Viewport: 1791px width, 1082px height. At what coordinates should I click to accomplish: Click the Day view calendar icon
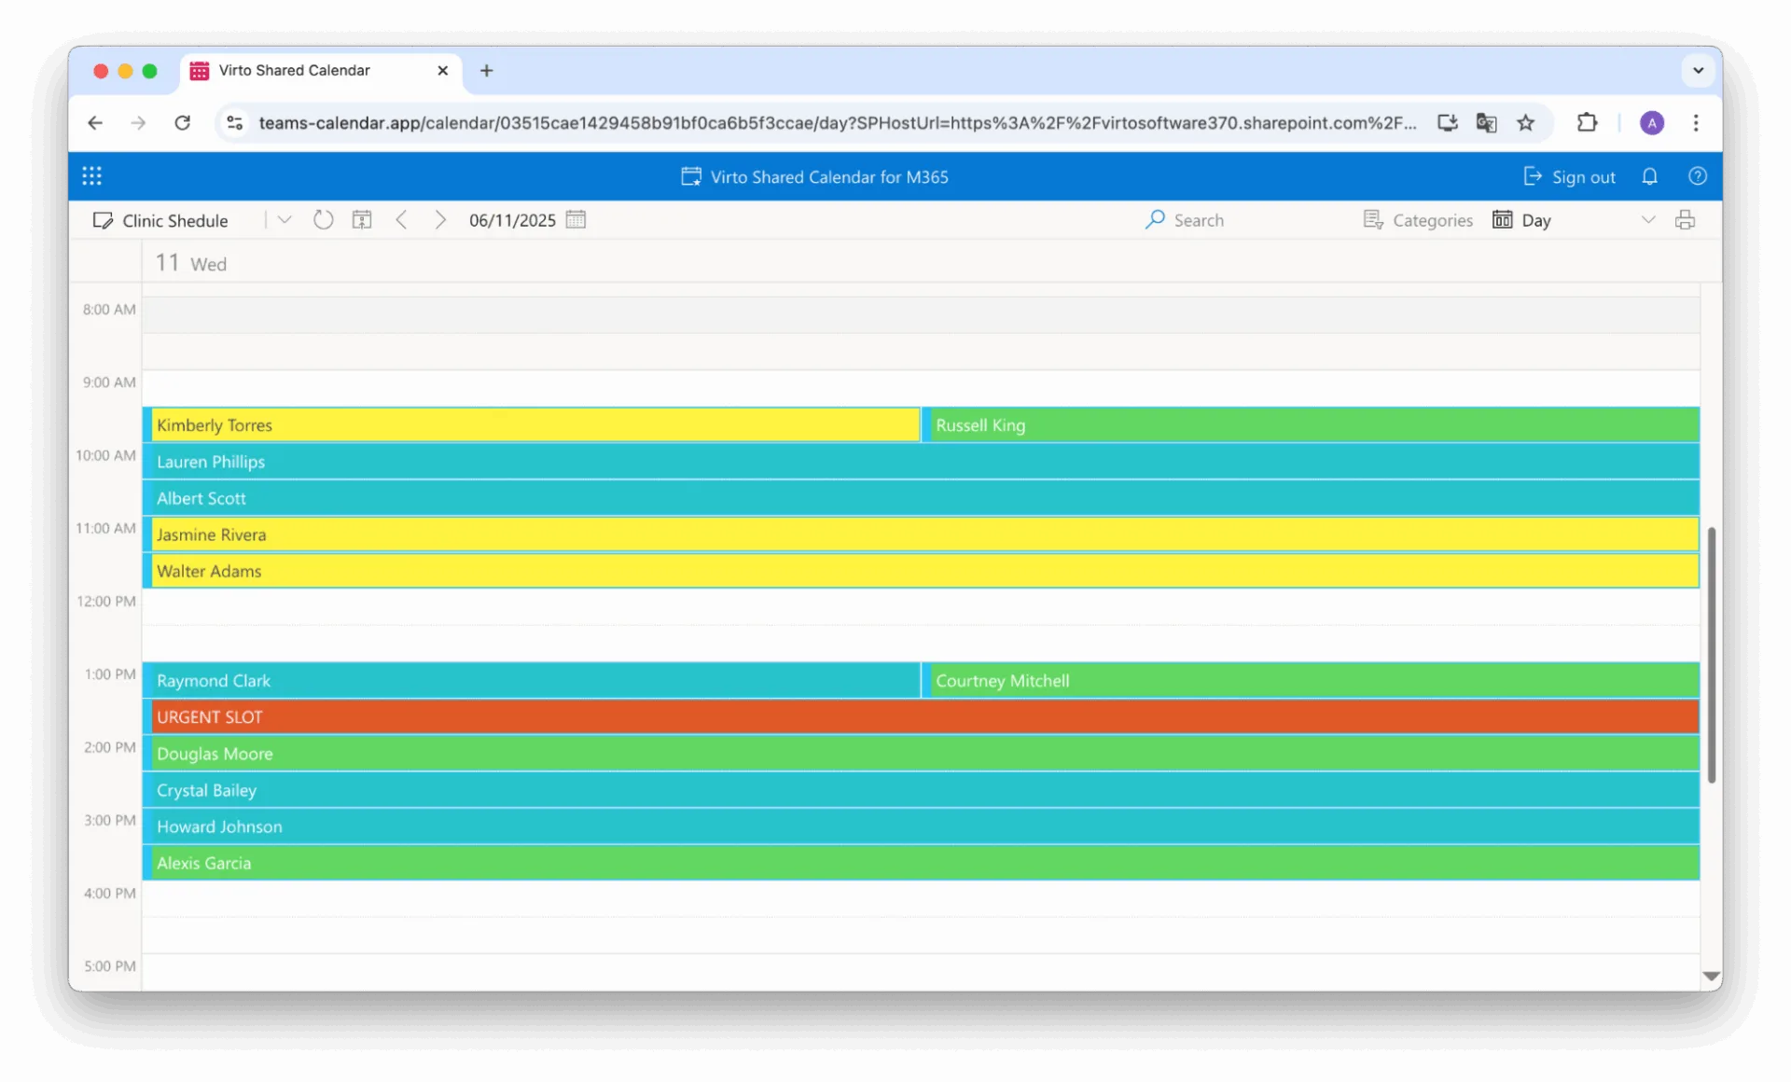(x=1502, y=220)
